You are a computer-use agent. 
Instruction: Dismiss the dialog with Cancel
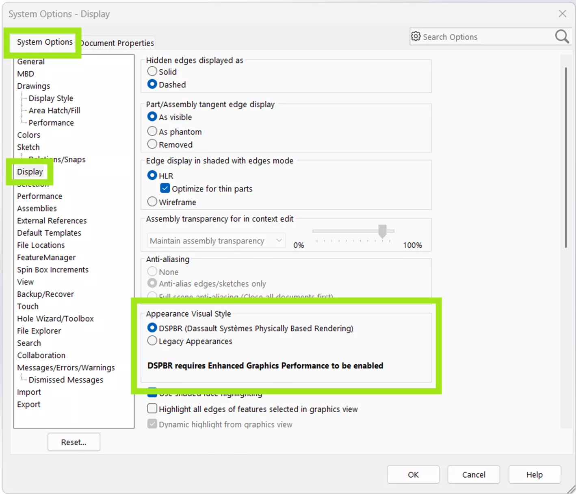tap(473, 474)
